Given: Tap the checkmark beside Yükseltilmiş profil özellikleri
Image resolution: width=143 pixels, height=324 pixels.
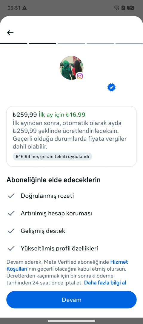Looking at the screenshot, I should point(11,248).
